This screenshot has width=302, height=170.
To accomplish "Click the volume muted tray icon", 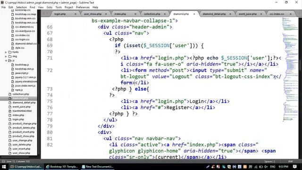I will click(x=266, y=167).
